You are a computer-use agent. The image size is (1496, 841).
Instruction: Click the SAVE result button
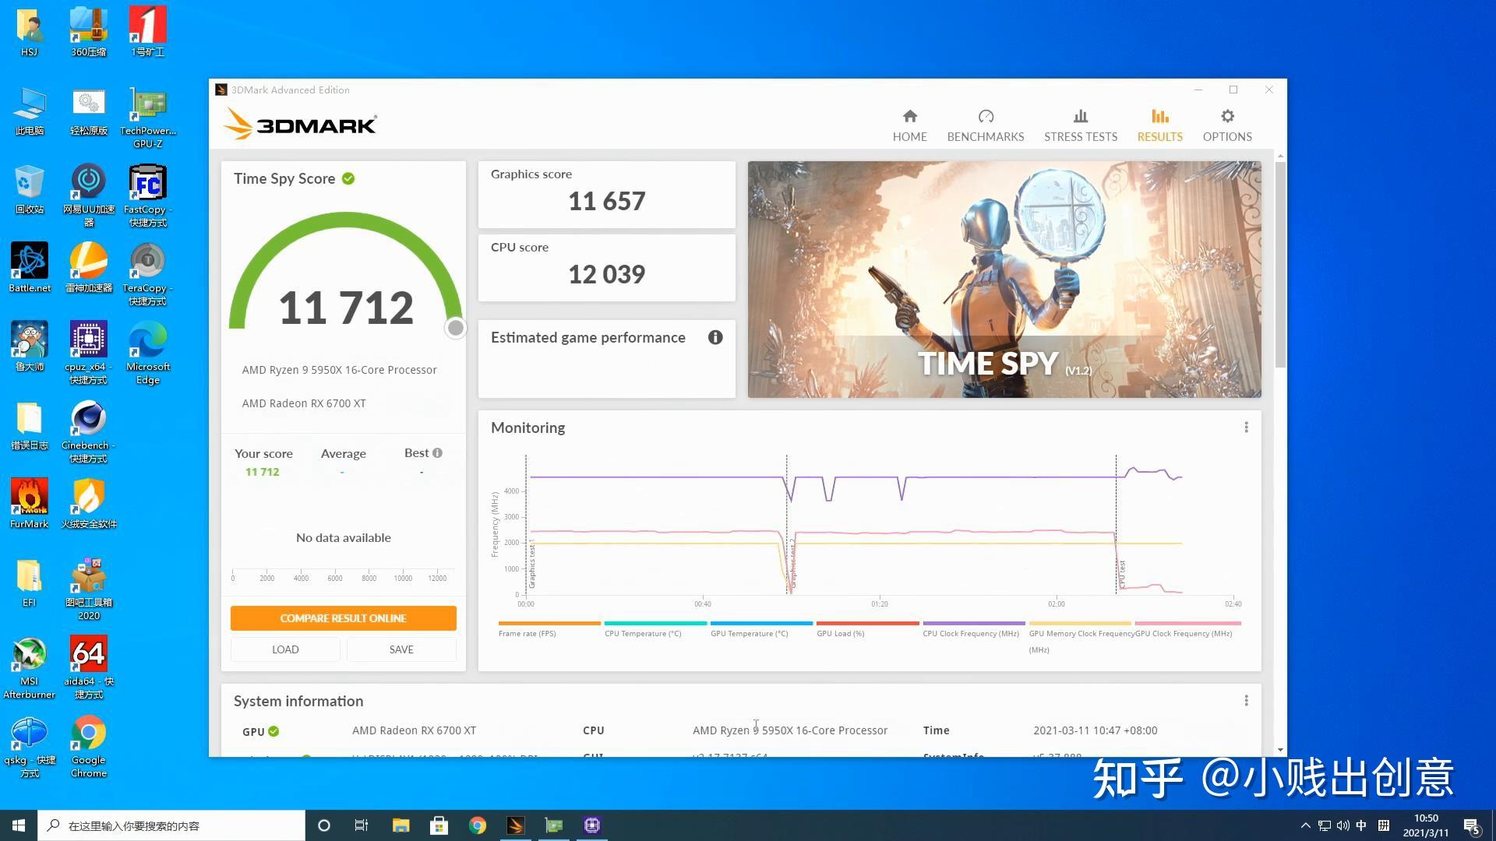[401, 649]
